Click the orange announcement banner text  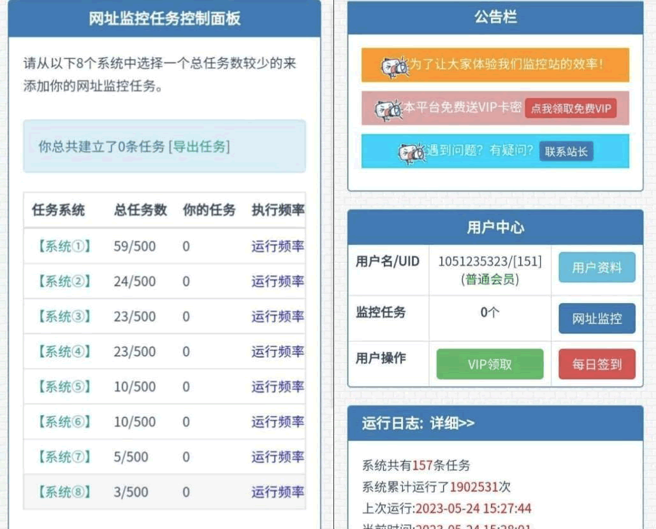point(505,64)
